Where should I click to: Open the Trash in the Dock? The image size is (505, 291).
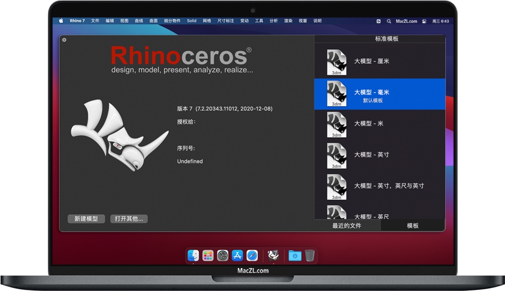click(x=310, y=255)
